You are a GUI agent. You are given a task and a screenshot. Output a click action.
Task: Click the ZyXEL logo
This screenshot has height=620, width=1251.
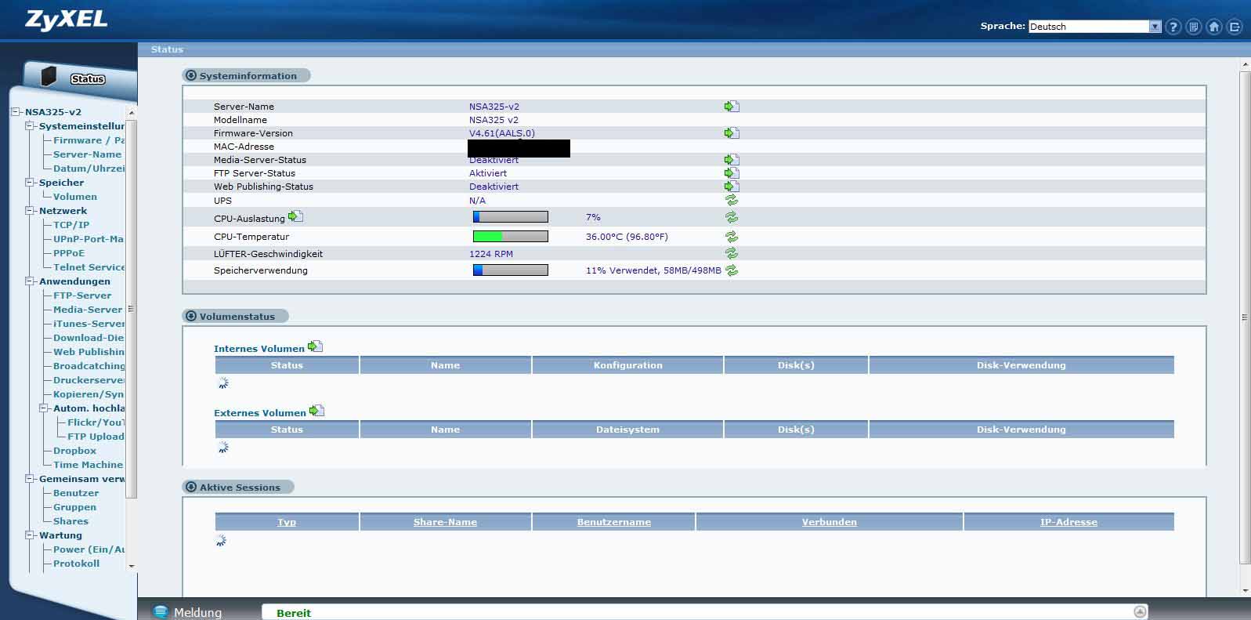coord(66,20)
